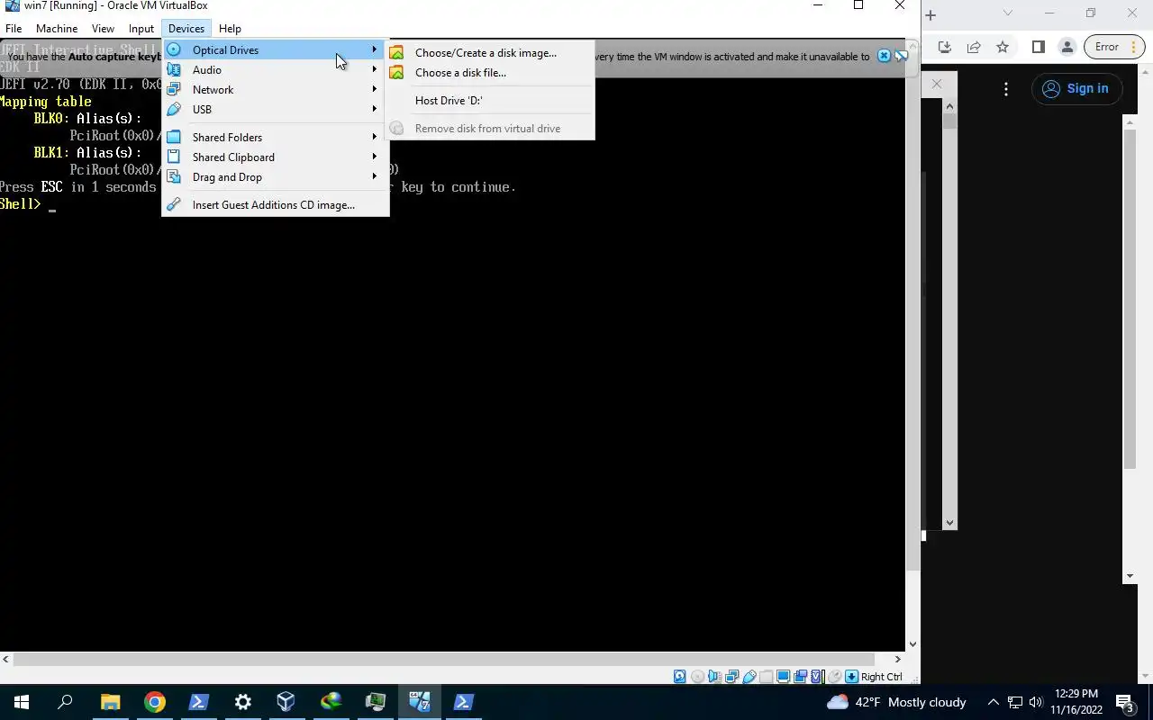Click CPU virtualization status bar icon
The image size is (1153, 720).
818,677
